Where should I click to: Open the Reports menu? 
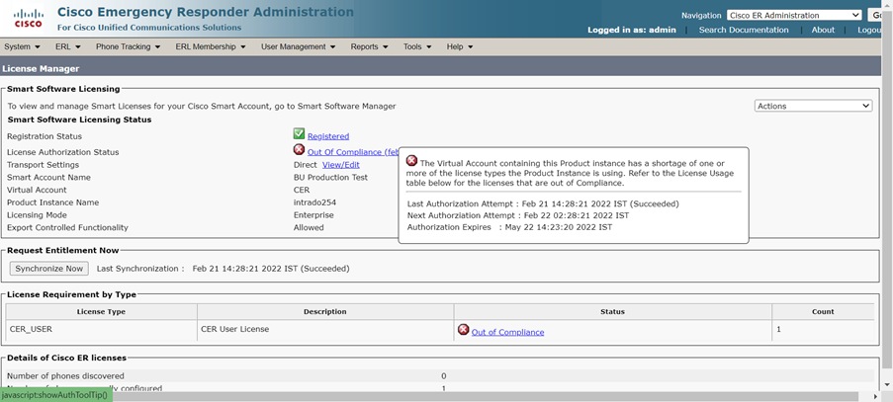(x=370, y=46)
